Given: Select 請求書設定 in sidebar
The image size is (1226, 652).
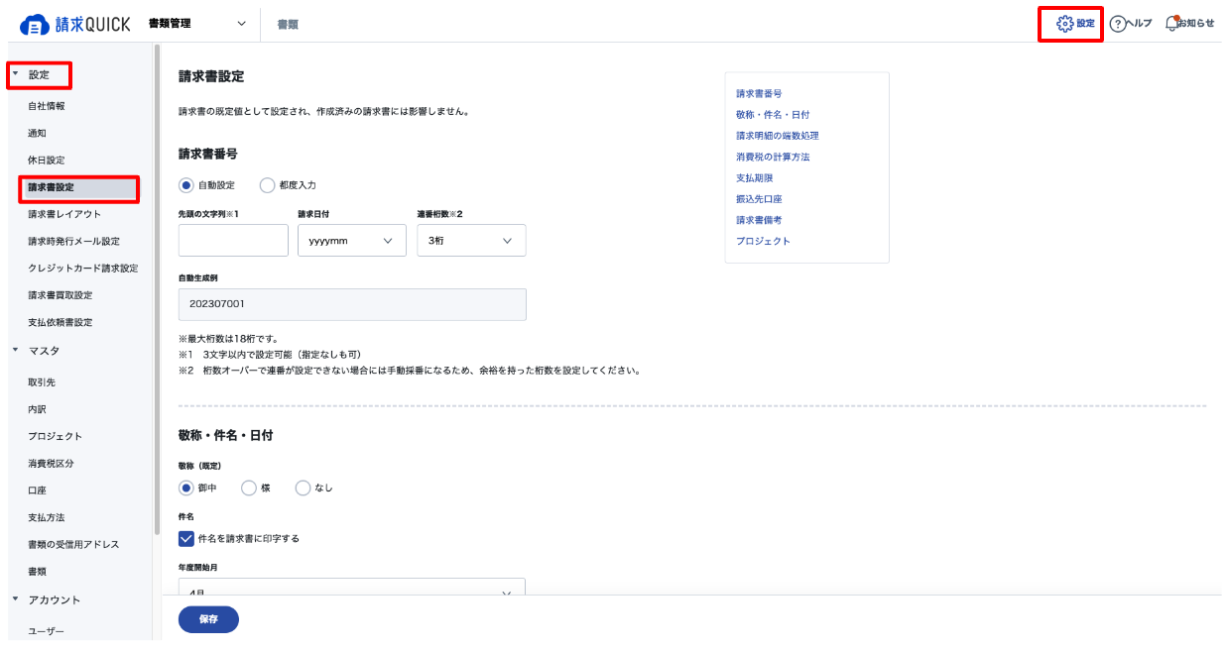Looking at the screenshot, I should [x=78, y=186].
